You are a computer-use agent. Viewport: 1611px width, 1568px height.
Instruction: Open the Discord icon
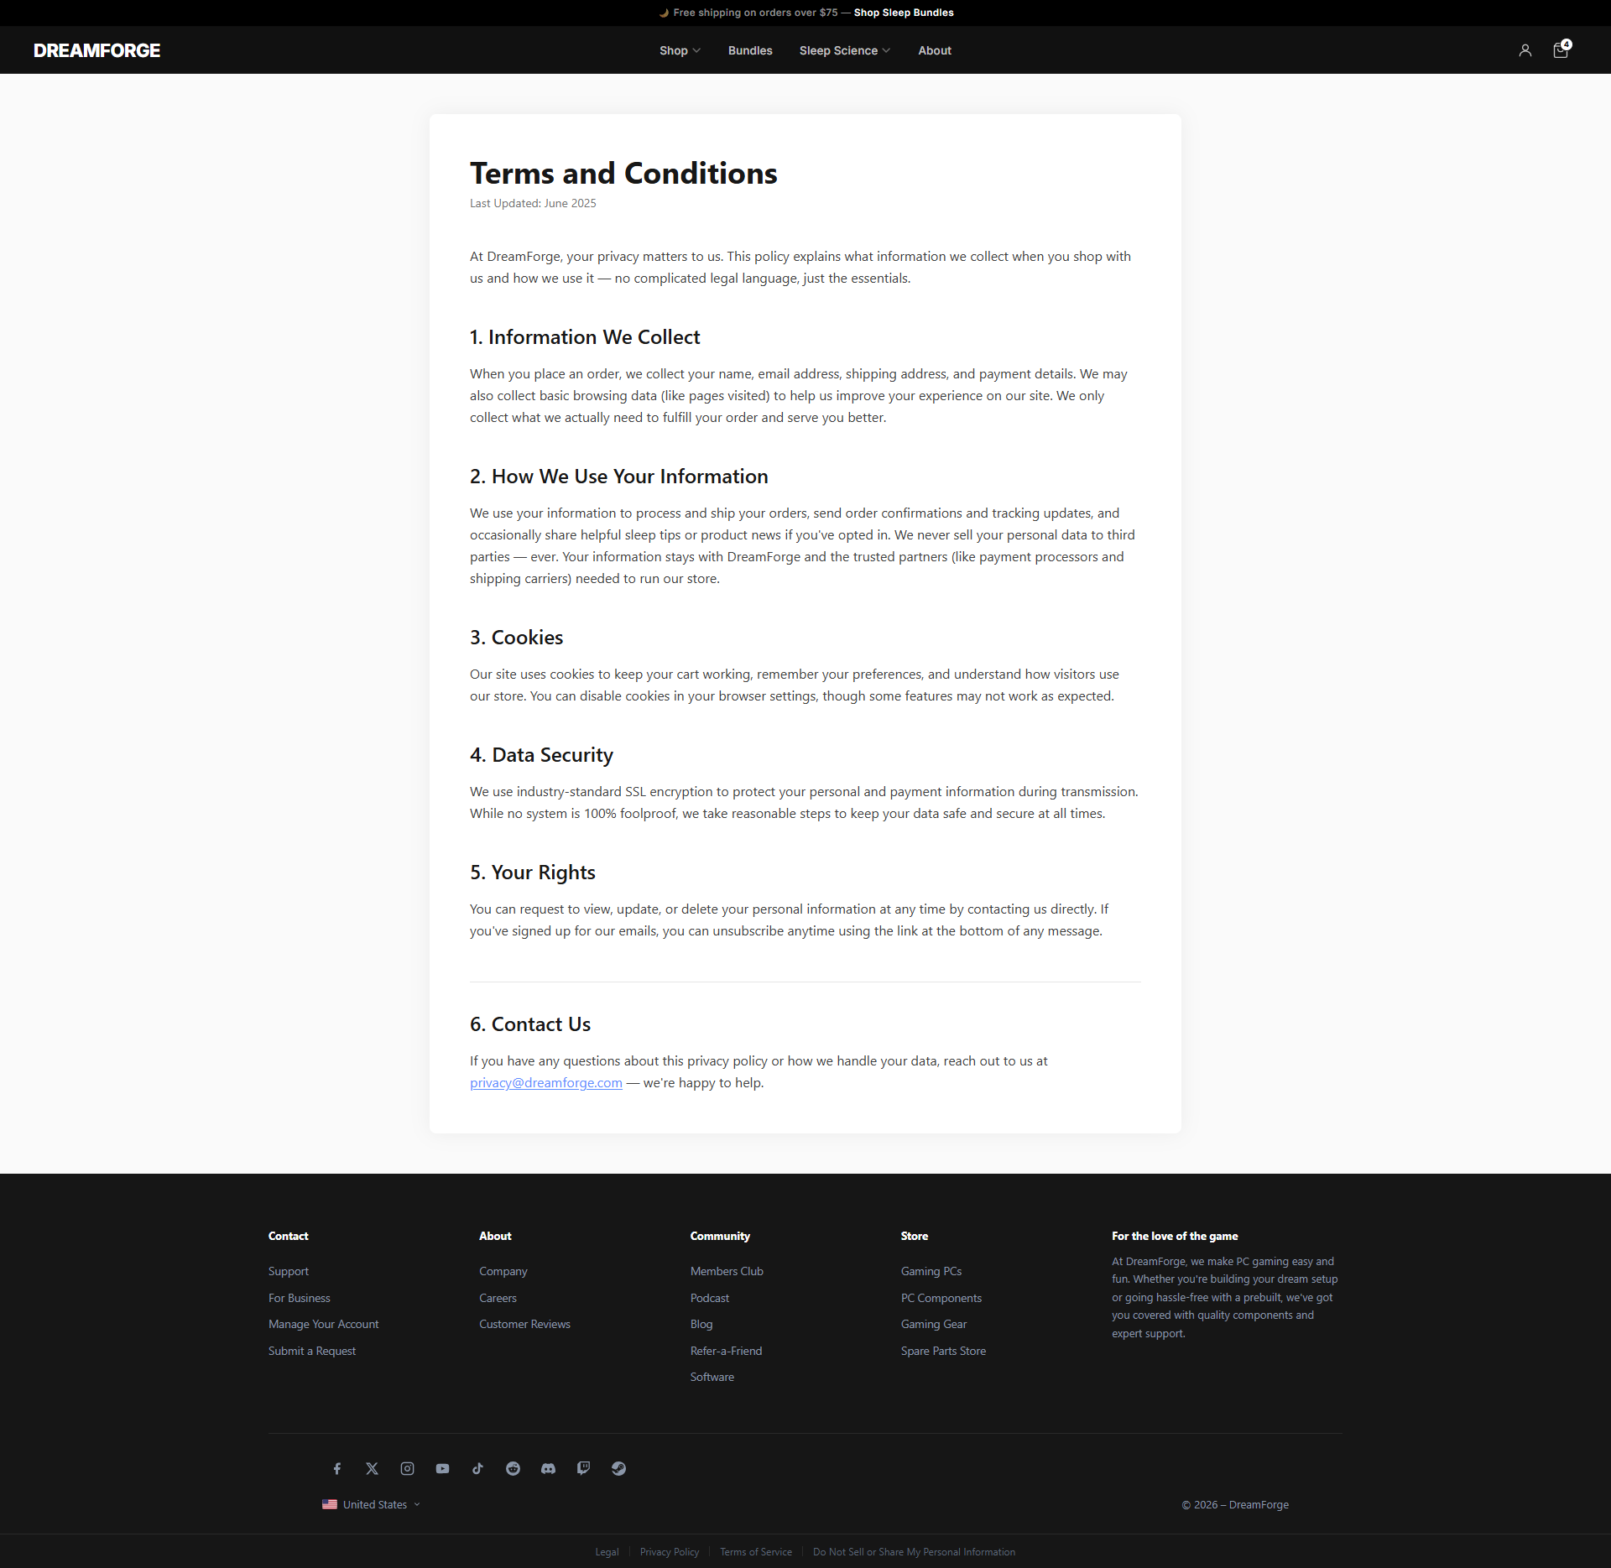point(548,1468)
